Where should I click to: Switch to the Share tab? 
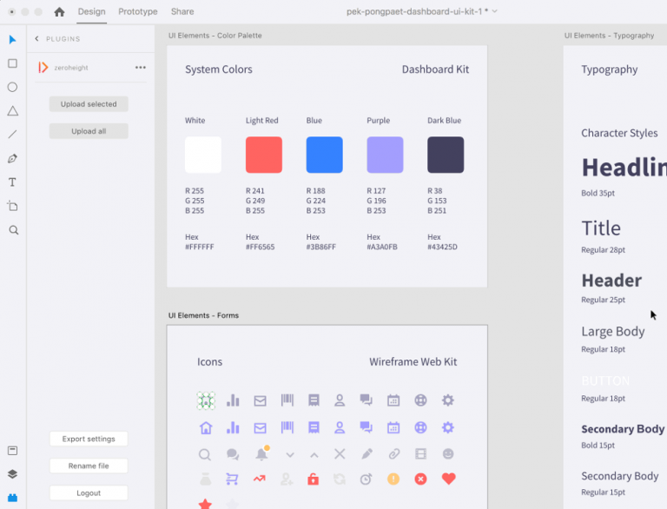[x=182, y=12]
